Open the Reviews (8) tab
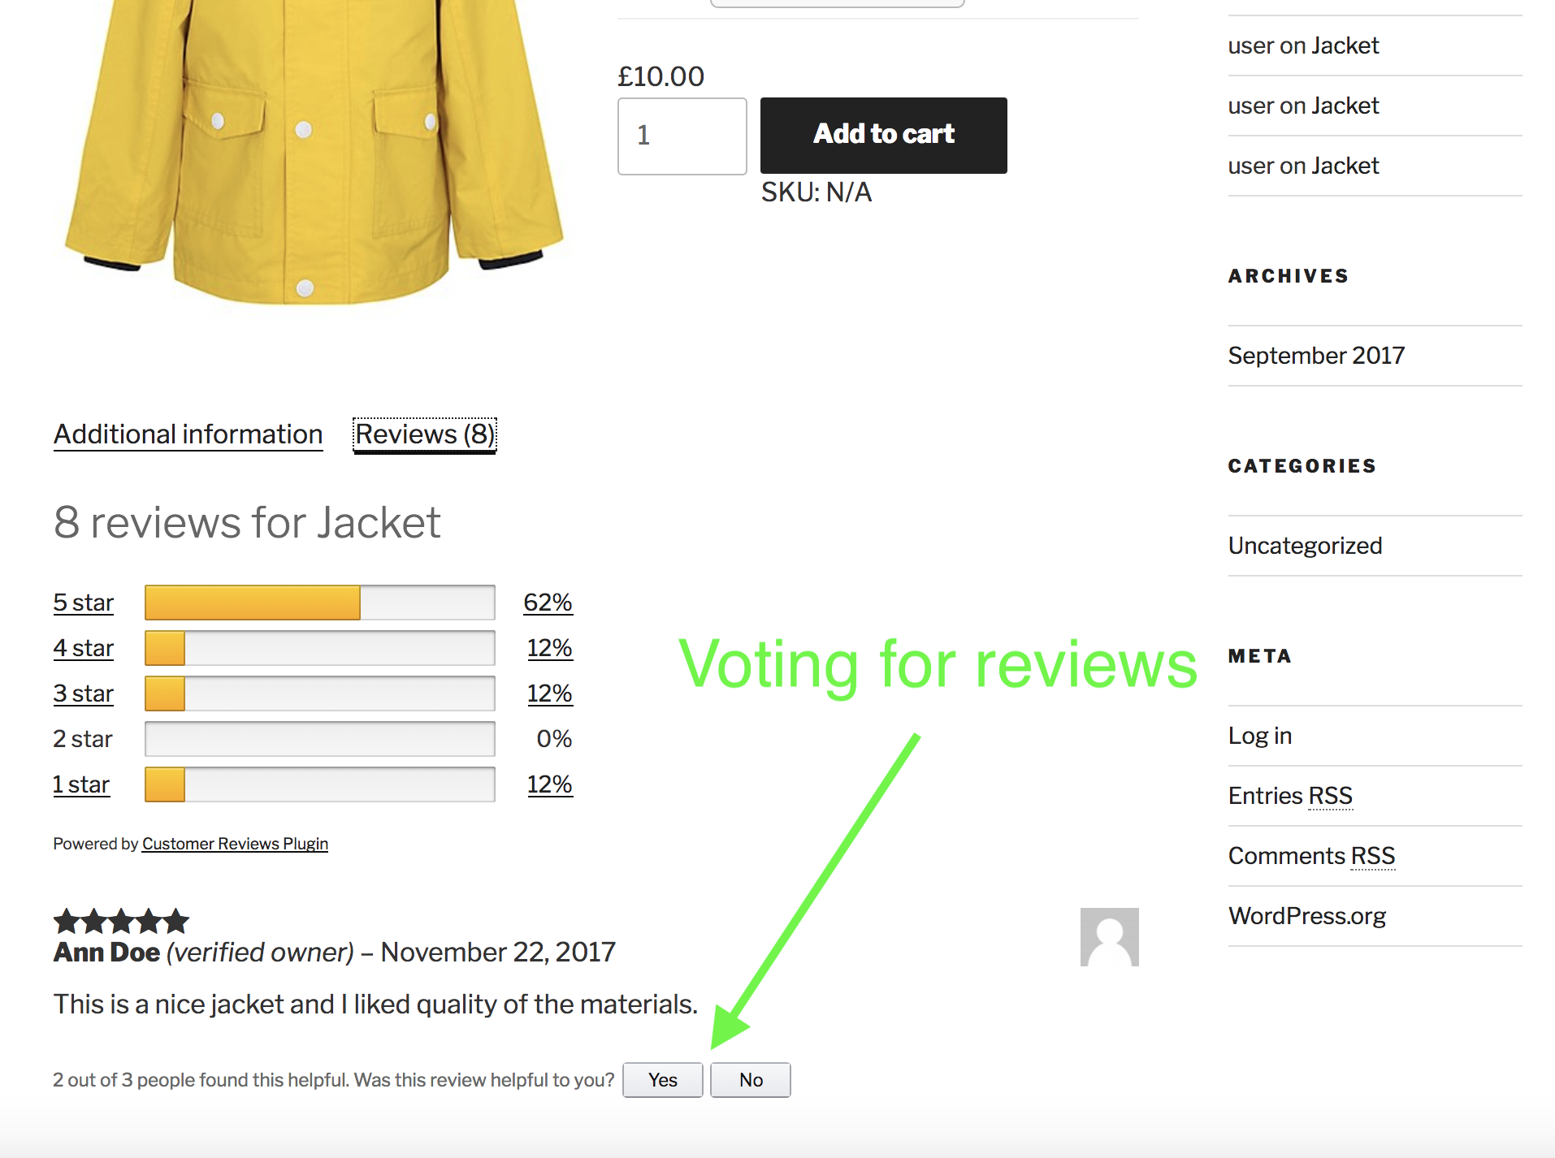Screen dimensions: 1555x1158 [x=424, y=434]
